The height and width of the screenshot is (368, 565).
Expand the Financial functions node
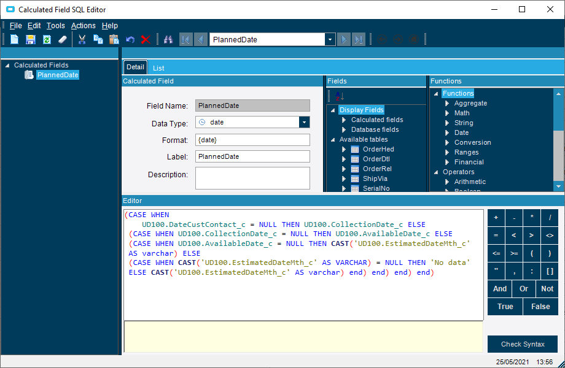447,163
